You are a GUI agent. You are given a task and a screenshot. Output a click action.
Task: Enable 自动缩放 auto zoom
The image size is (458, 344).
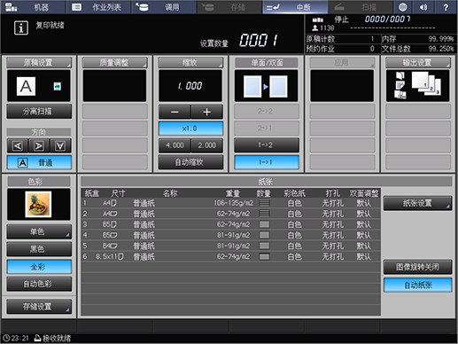(190, 162)
